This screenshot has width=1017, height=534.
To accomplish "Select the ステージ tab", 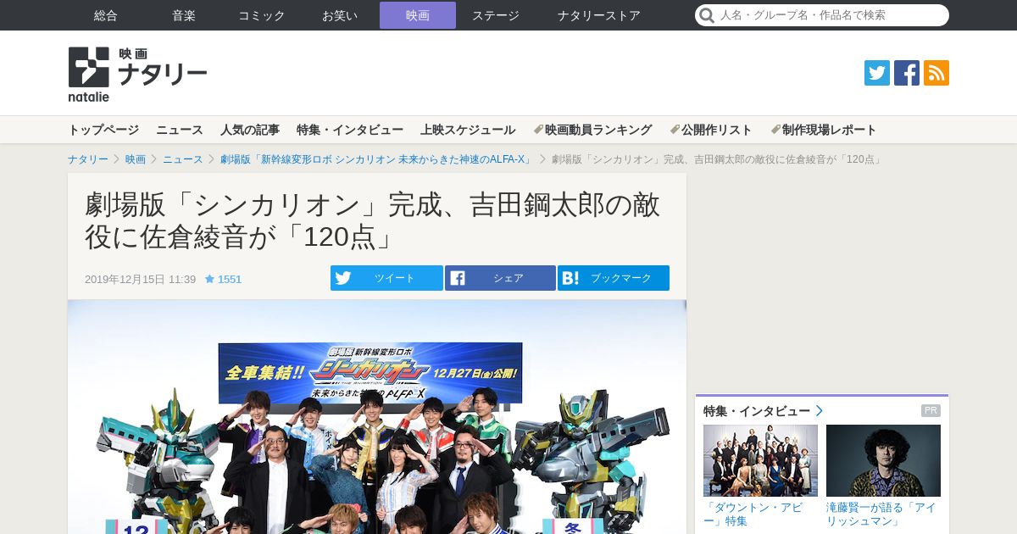I will [496, 15].
